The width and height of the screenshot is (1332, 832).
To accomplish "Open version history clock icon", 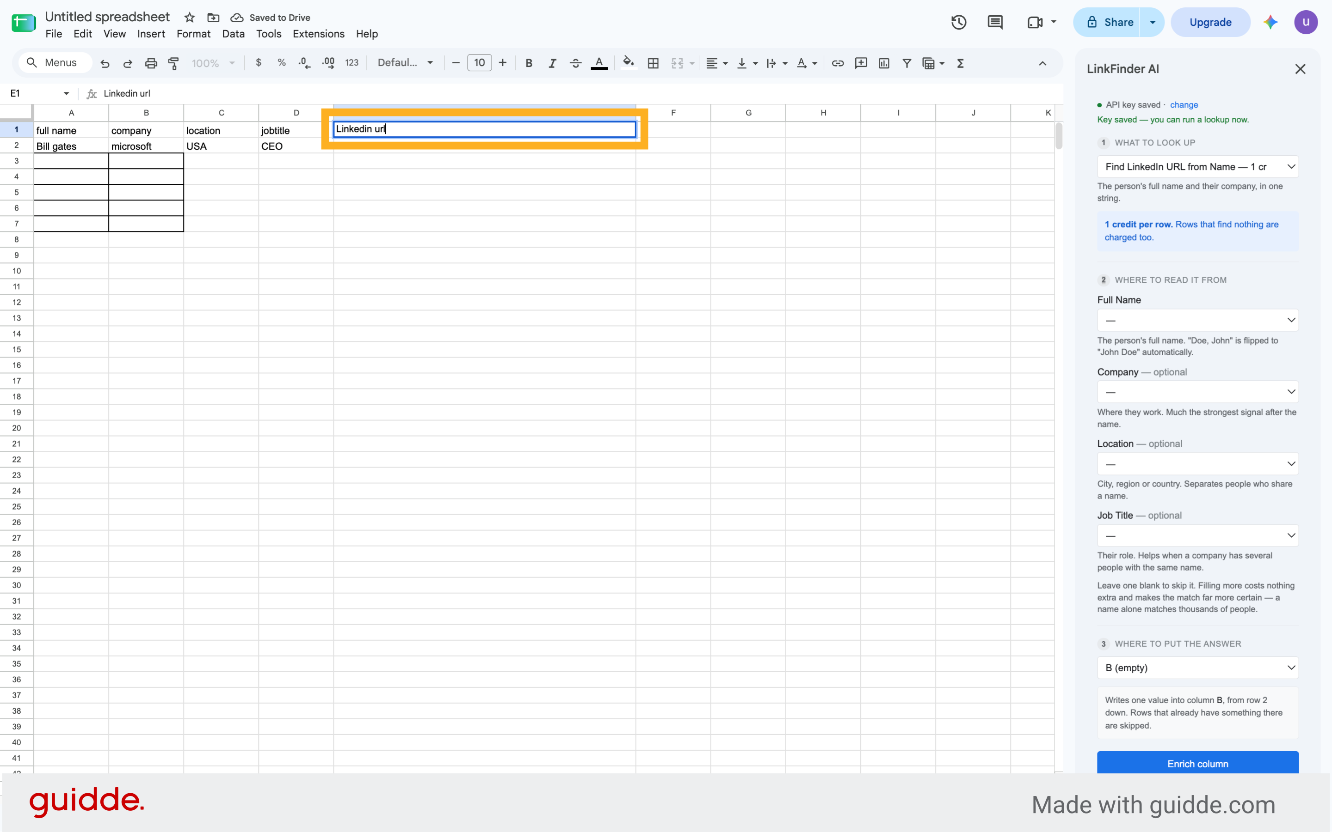I will click(959, 23).
